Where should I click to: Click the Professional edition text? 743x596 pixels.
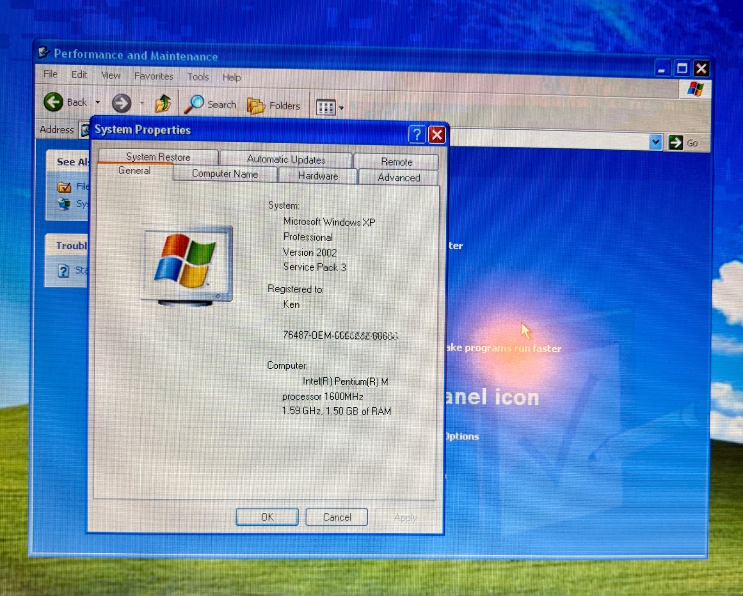[x=308, y=237]
